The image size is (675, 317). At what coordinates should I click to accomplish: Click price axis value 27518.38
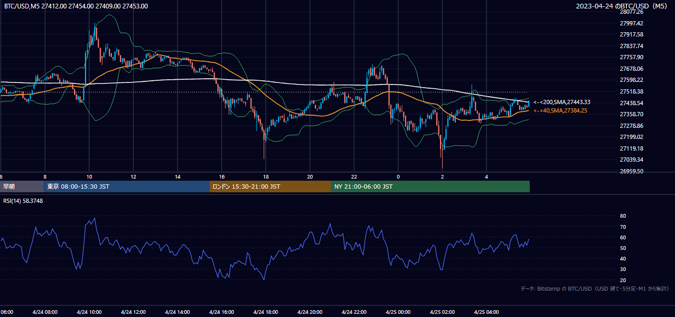(x=631, y=91)
